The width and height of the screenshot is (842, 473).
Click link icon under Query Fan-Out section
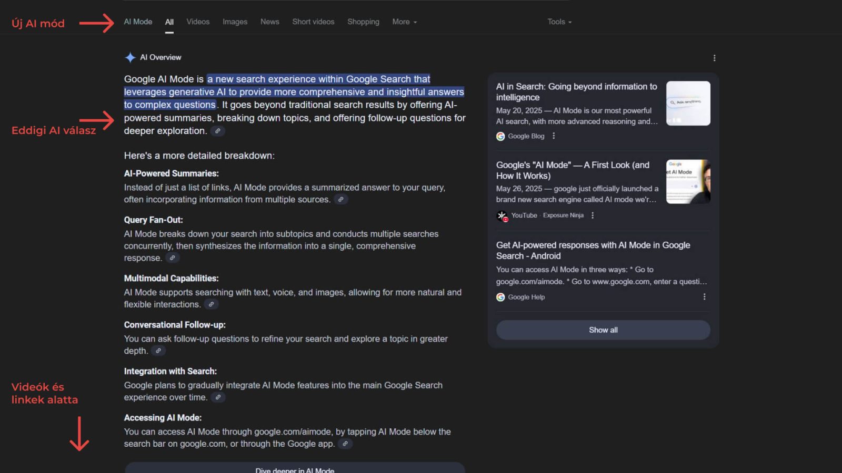point(172,258)
